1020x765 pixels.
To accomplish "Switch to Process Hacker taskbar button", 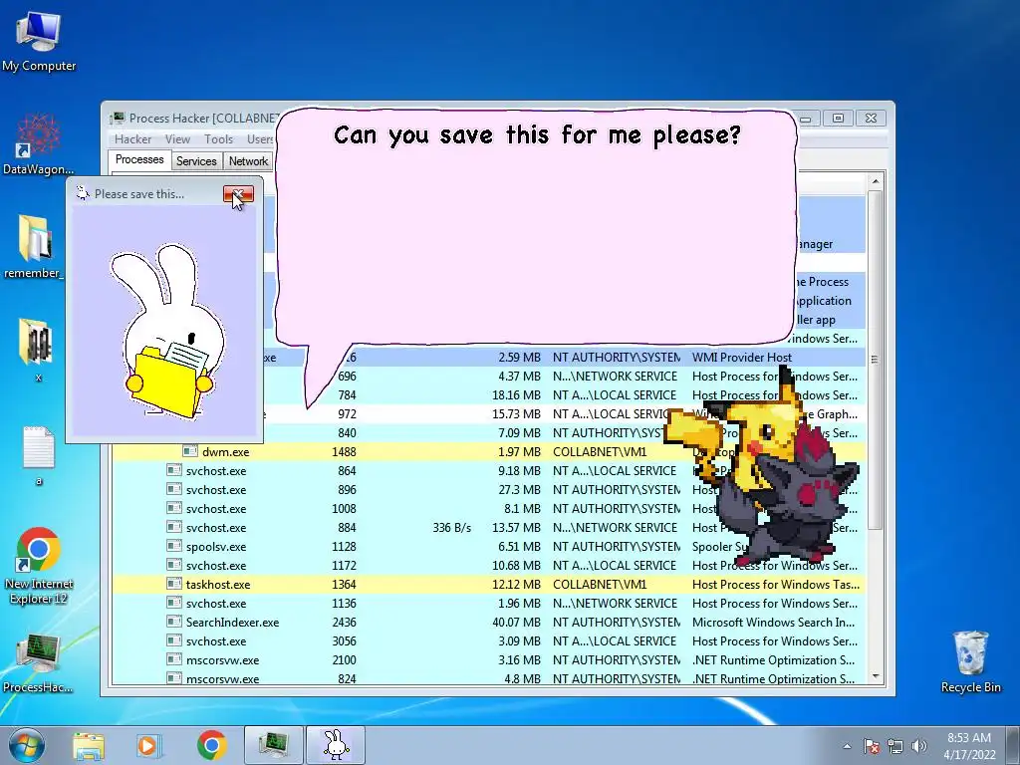I will pos(274,745).
